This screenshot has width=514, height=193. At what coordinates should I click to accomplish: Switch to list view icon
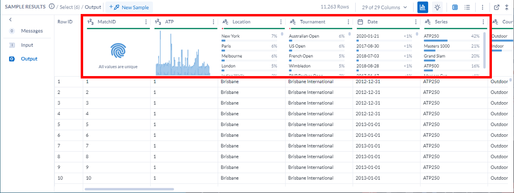467,7
